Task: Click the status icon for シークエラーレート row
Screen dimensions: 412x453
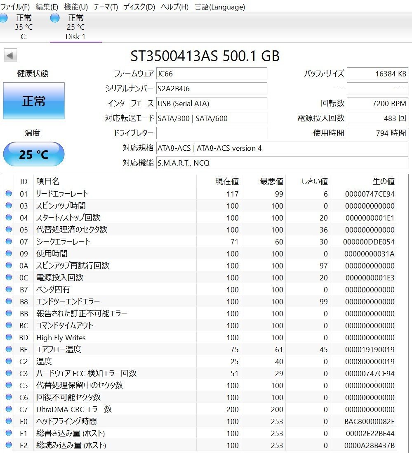Action: click(9, 241)
